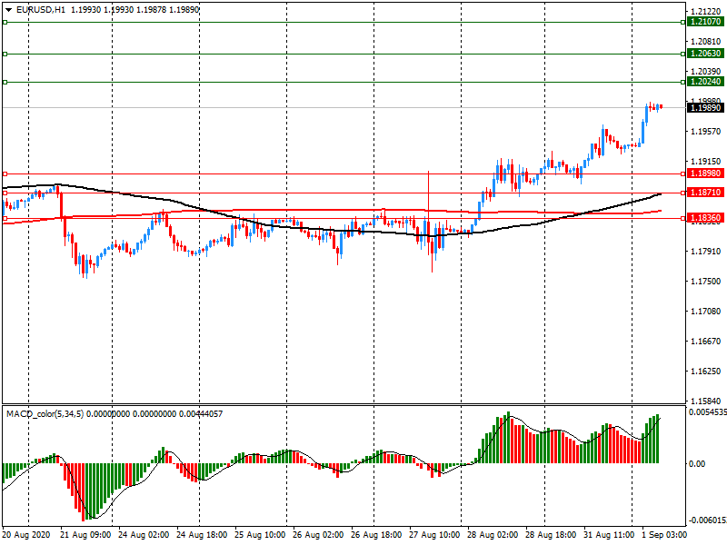This screenshot has width=727, height=545.
Task: Click the triangle arrow beside EURUSD,H1
Action: tap(8, 10)
